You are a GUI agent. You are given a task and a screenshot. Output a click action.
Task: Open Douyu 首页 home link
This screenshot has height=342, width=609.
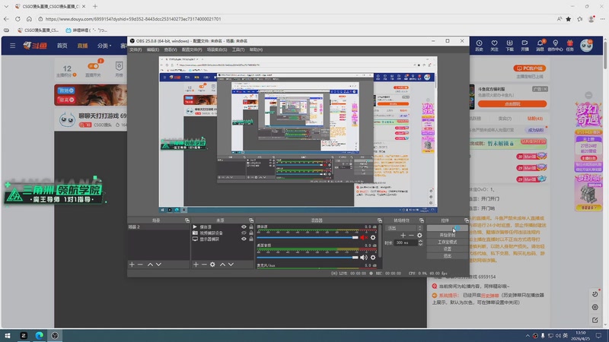62,46
